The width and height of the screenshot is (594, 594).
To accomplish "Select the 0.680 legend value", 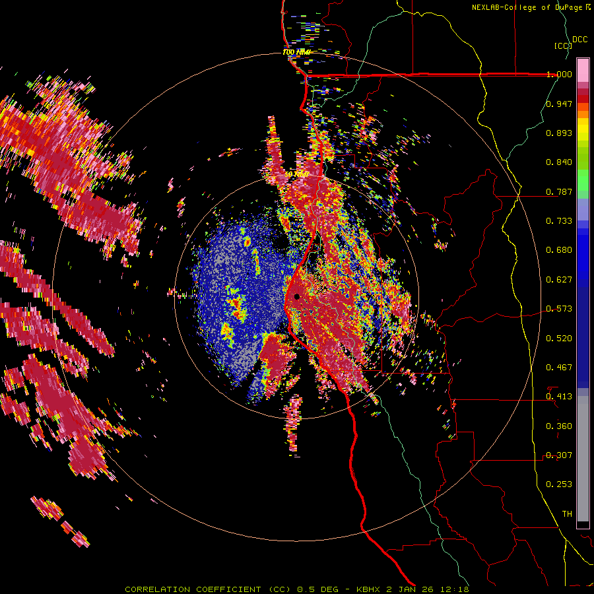I will (559, 250).
